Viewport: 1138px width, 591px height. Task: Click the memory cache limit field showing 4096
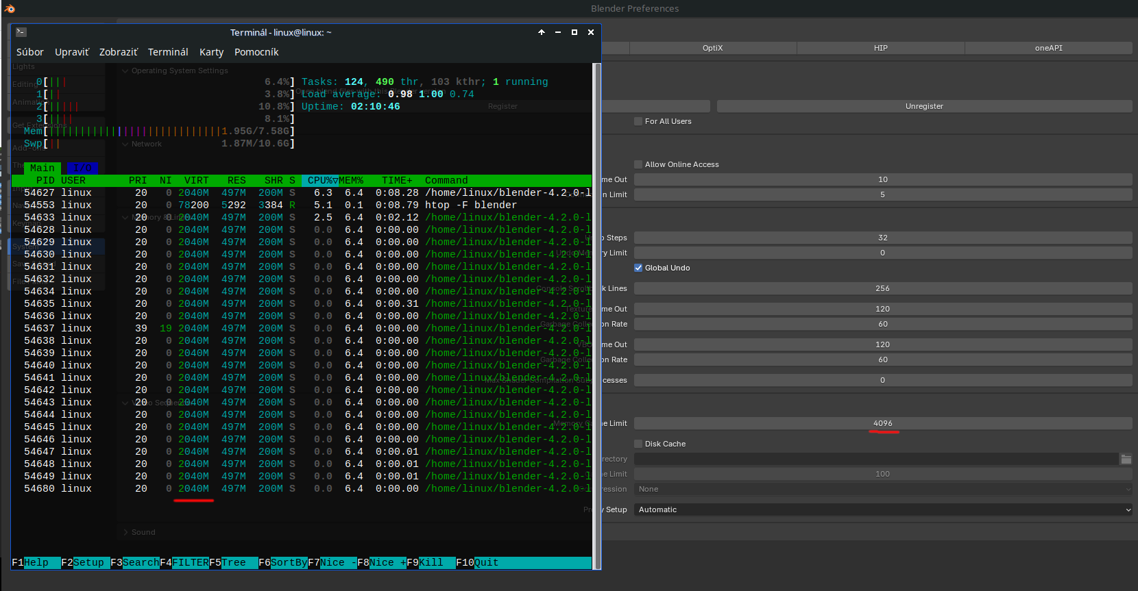click(x=883, y=423)
